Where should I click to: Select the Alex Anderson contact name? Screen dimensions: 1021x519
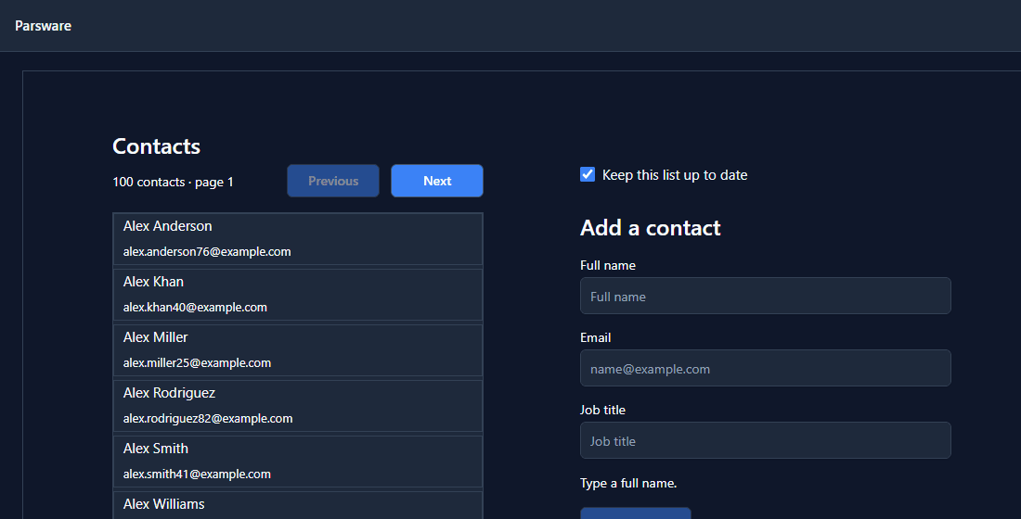tap(167, 226)
